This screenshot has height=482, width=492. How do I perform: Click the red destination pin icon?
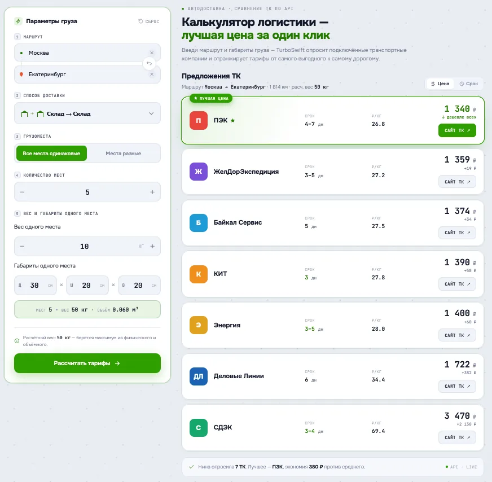(21, 75)
